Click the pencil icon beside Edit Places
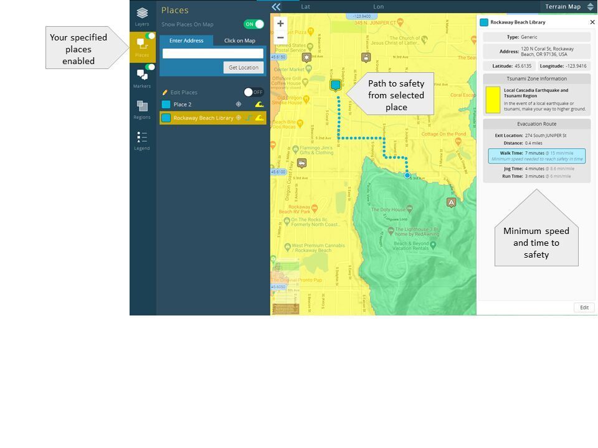The width and height of the screenshot is (598, 448). coord(164,93)
